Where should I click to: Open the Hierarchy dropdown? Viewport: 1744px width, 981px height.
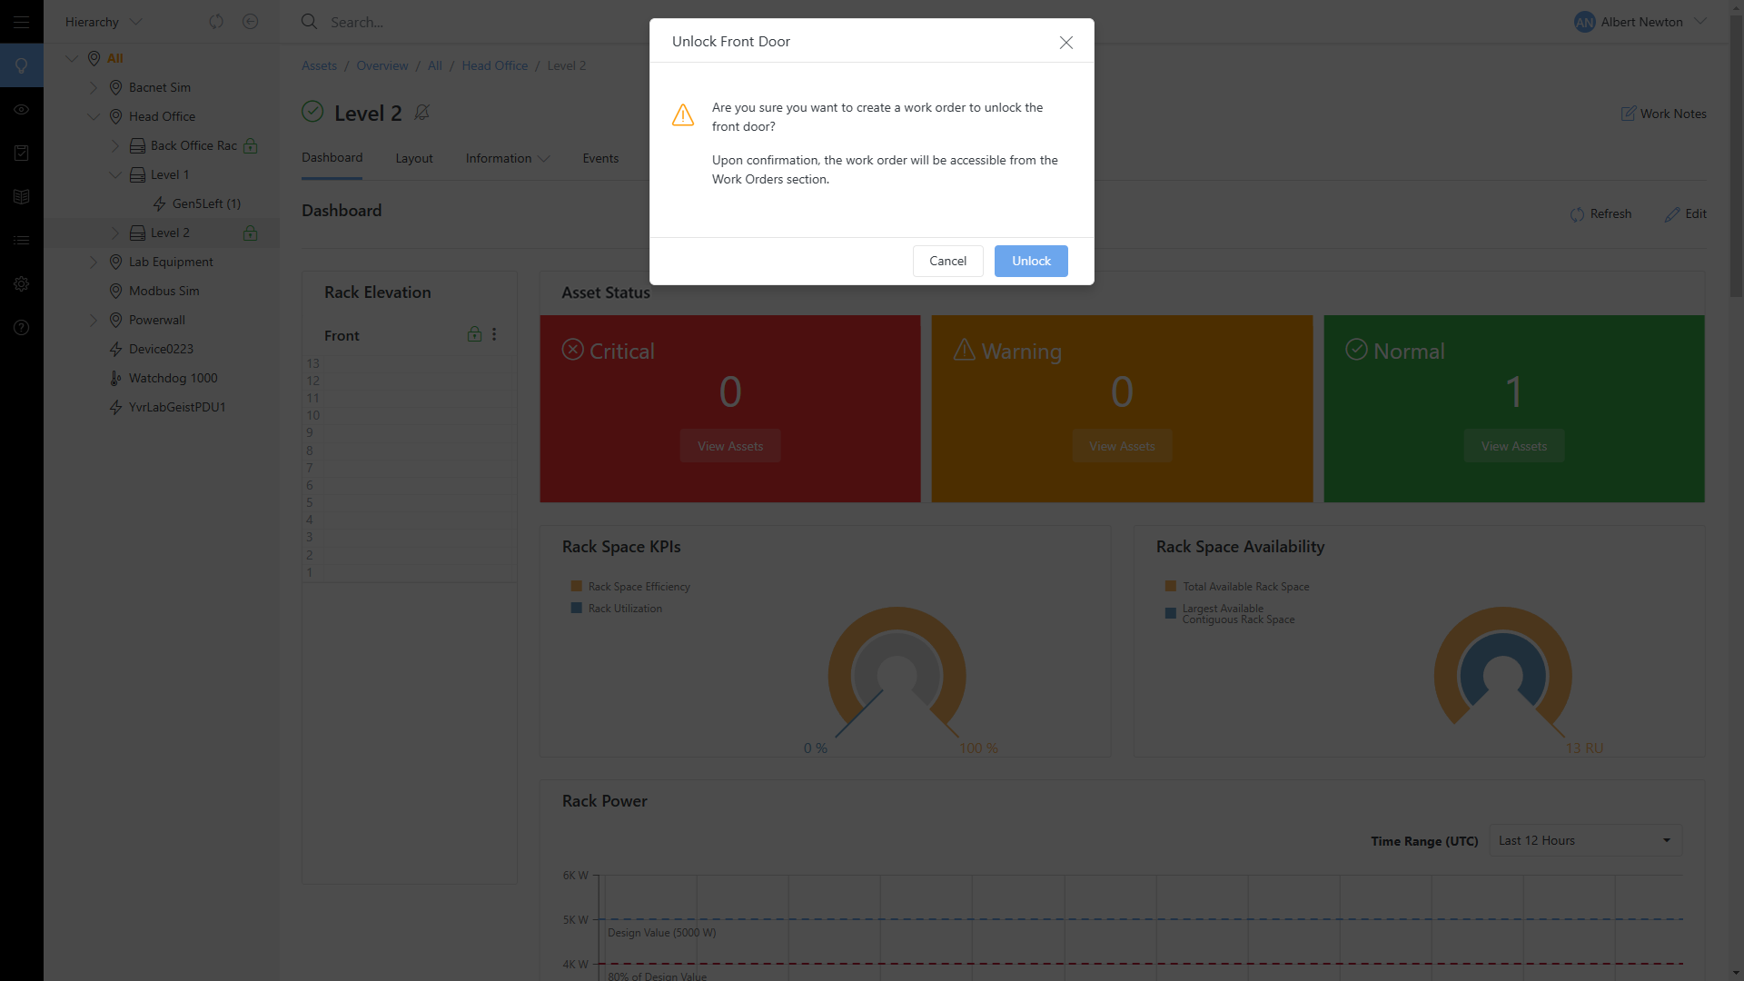[x=104, y=22]
